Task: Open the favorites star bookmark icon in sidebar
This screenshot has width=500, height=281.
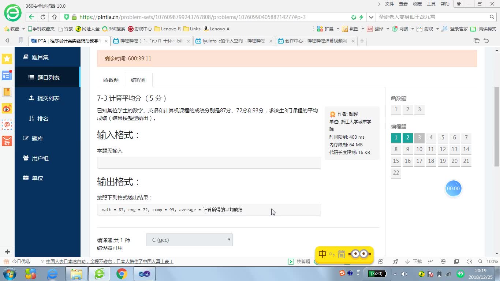Action: (x=7, y=59)
